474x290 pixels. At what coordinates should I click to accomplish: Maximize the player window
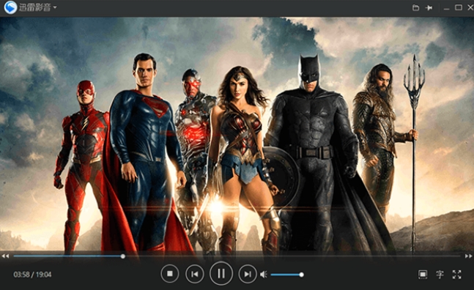click(459, 7)
